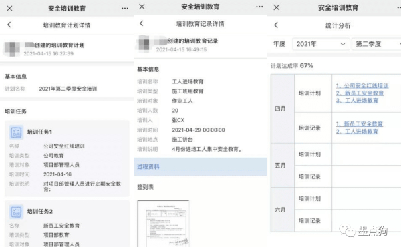Click the 培训任务1 checklist icon
Screen dimensions: 401x247
coord(16,132)
